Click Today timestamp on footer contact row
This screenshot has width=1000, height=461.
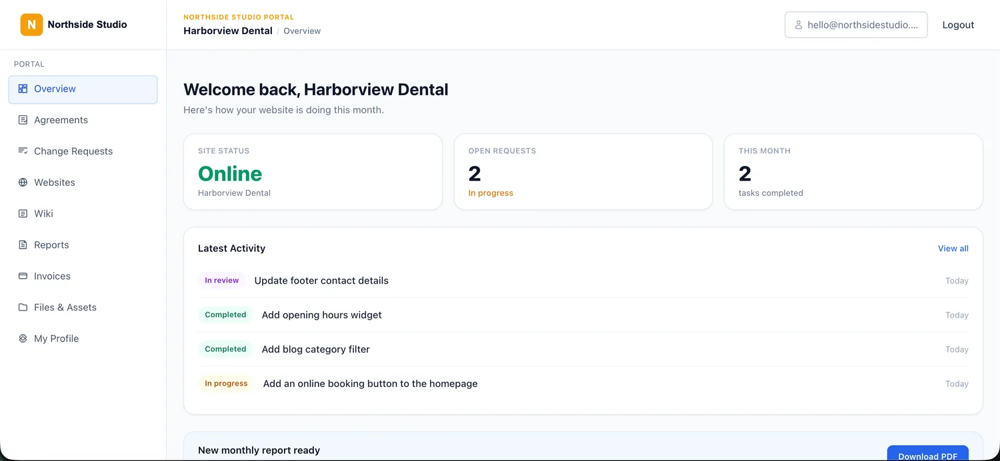(x=957, y=280)
